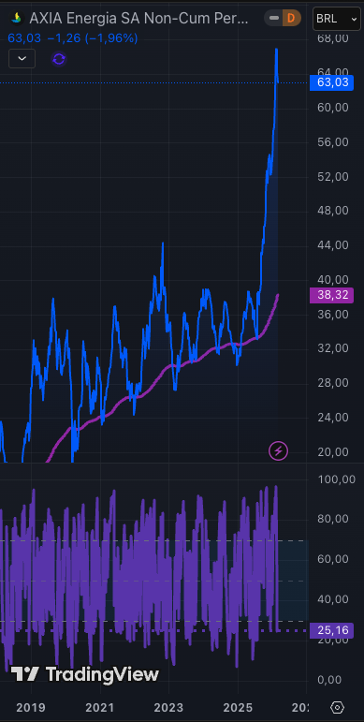Click the 2019 time axis label

click(x=31, y=707)
